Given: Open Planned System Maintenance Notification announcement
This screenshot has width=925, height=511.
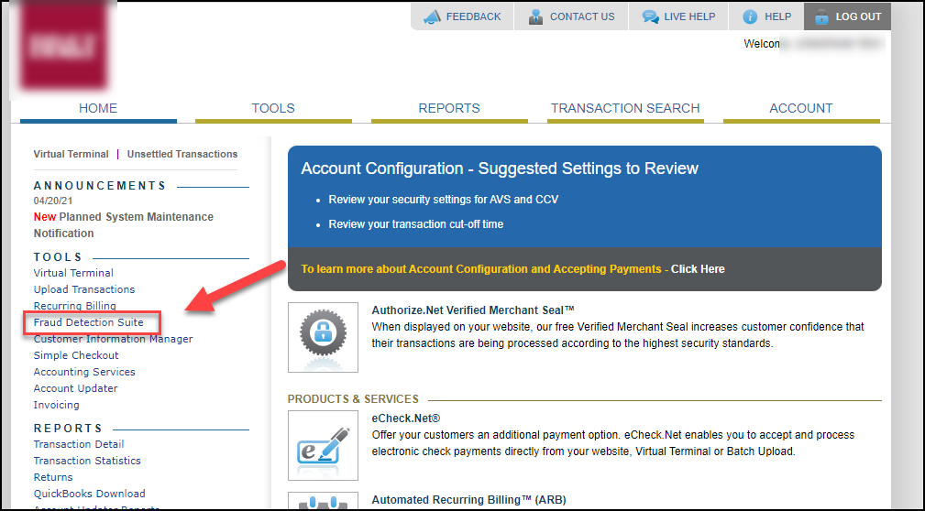Looking at the screenshot, I should coord(123,225).
